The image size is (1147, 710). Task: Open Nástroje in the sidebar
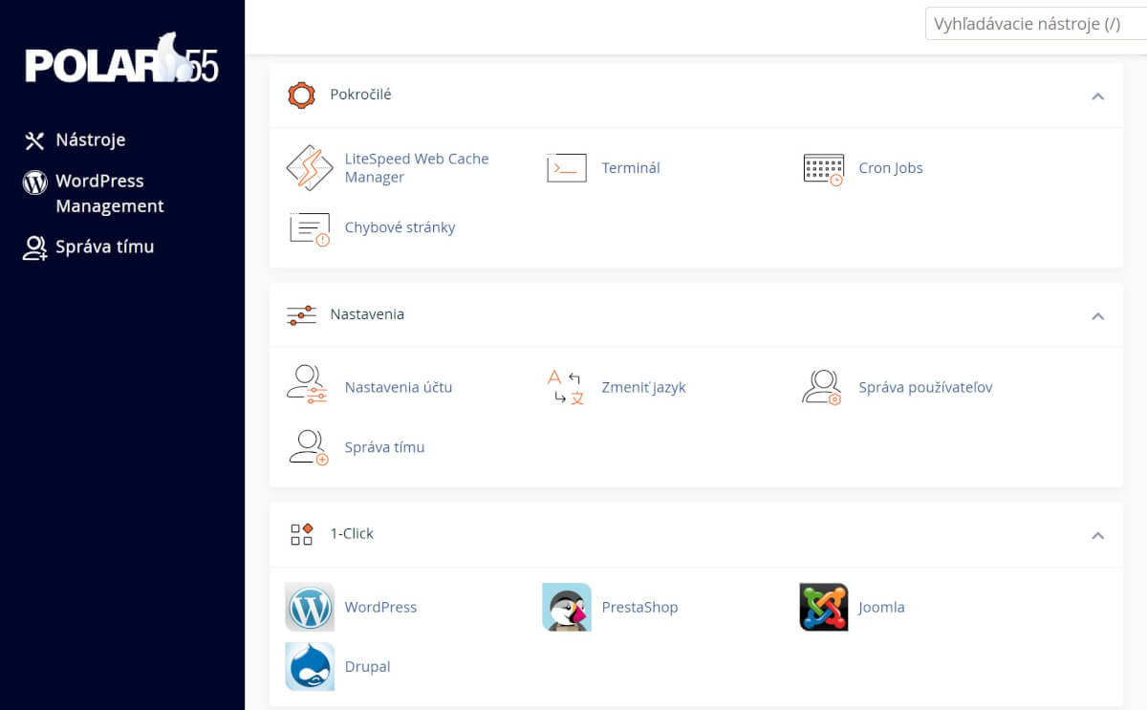click(x=90, y=140)
